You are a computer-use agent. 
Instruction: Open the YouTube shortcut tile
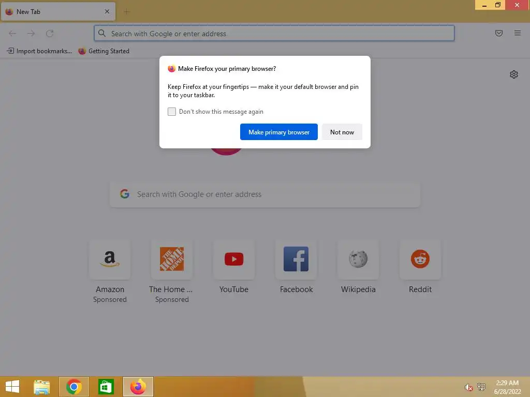click(x=234, y=259)
